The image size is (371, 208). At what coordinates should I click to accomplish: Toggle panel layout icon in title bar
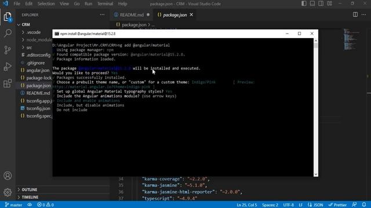click(312, 3)
